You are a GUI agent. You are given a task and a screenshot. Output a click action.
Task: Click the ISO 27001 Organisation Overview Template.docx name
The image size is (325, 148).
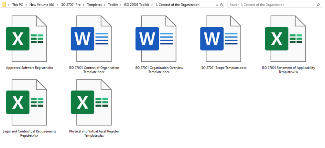tap(159, 70)
